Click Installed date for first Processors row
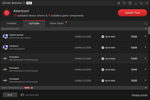The image size is (150, 100). pos(83,58)
